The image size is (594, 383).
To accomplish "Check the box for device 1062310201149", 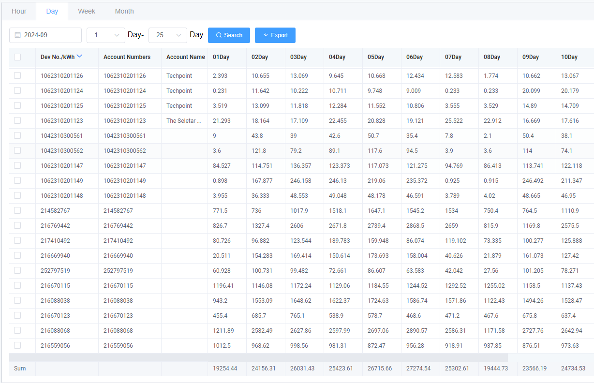I will (x=17, y=180).
